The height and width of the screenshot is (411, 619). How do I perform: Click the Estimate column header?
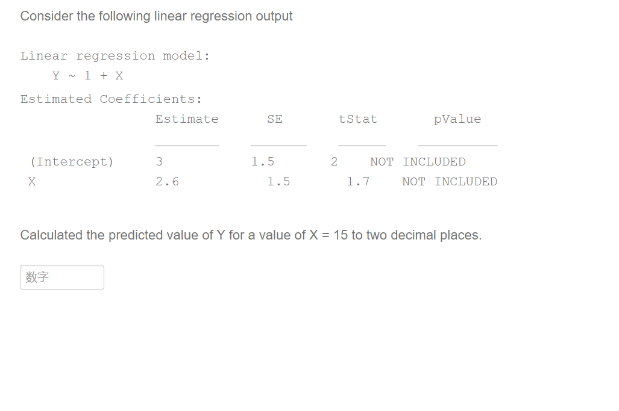tap(187, 119)
